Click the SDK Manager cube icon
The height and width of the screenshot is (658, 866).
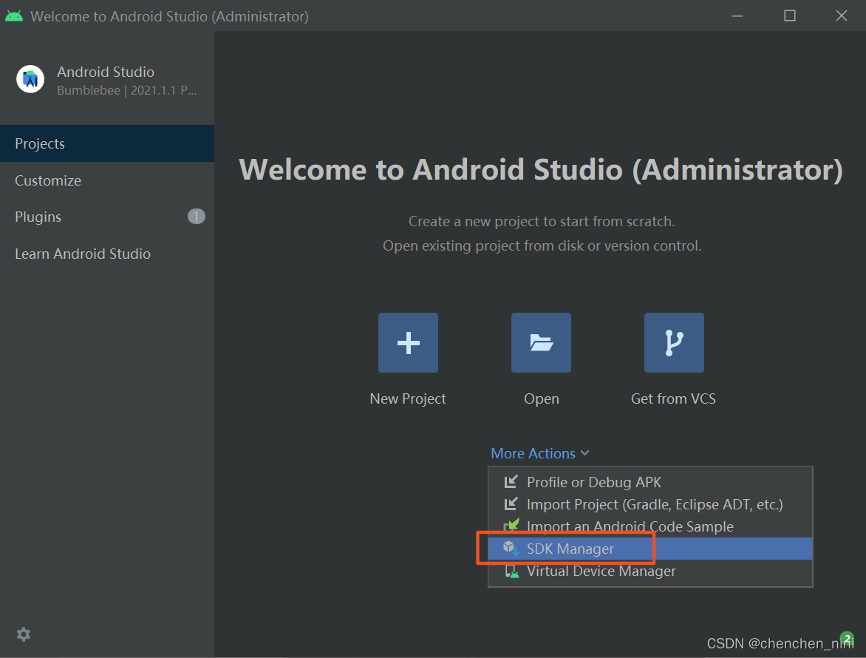pyautogui.click(x=511, y=548)
